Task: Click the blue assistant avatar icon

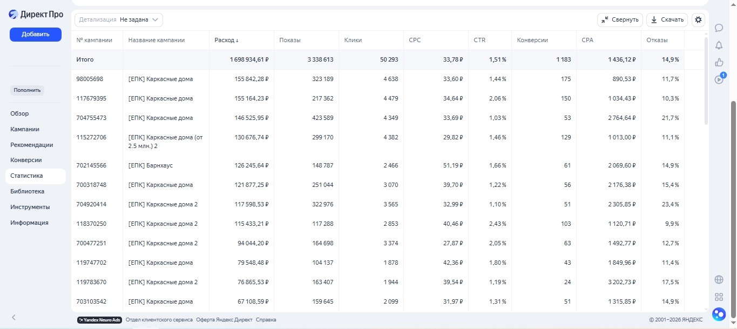Action: [719, 313]
